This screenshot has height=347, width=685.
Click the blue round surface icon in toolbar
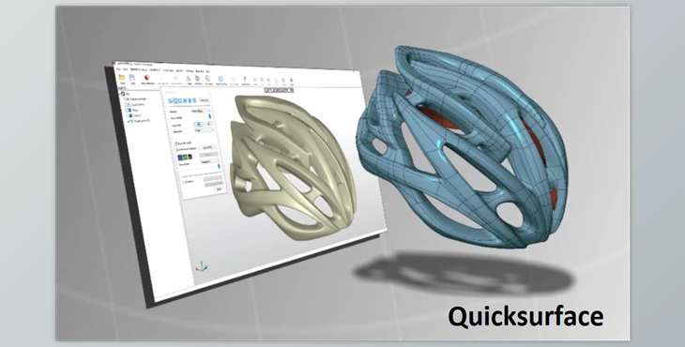point(221,79)
